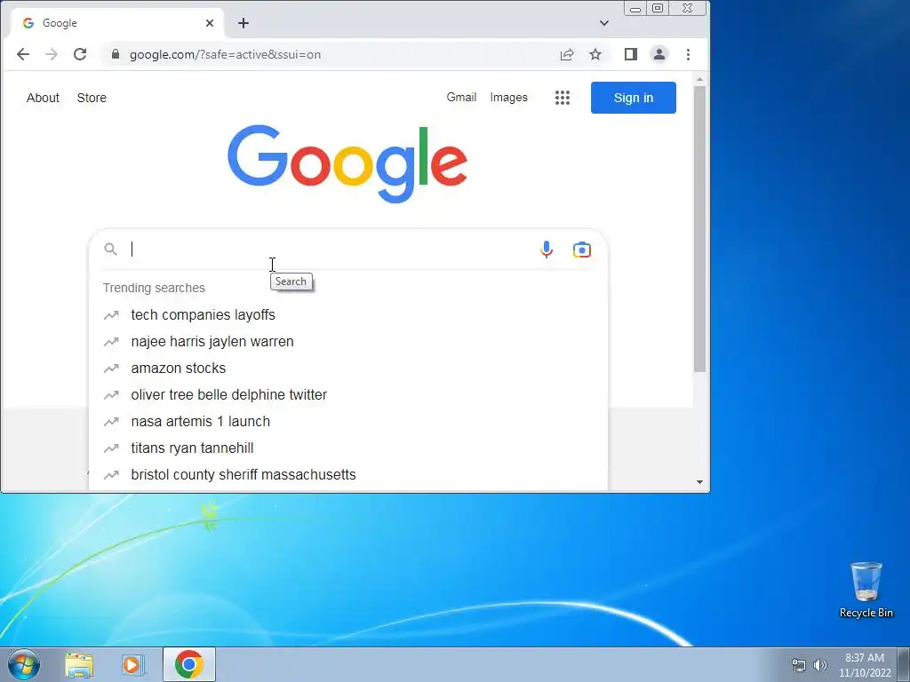This screenshot has width=910, height=682.
Task: Click the Google logo
Action: pyautogui.click(x=347, y=163)
